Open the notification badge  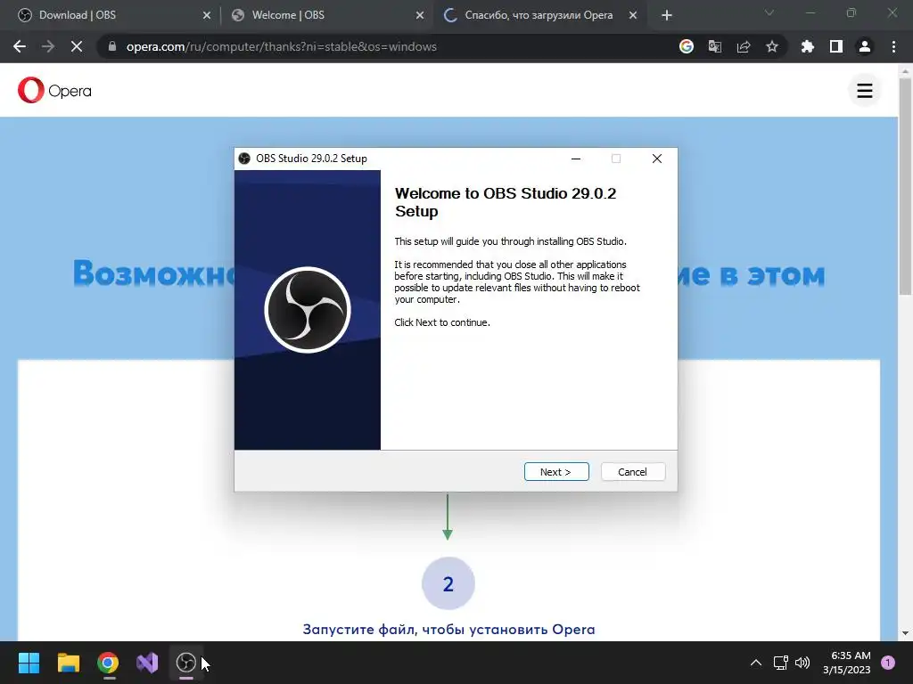(x=888, y=663)
